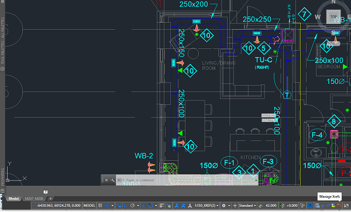351x212 pixels.
Task: Select the F-4 fan tag ellipse
Action: (318, 135)
